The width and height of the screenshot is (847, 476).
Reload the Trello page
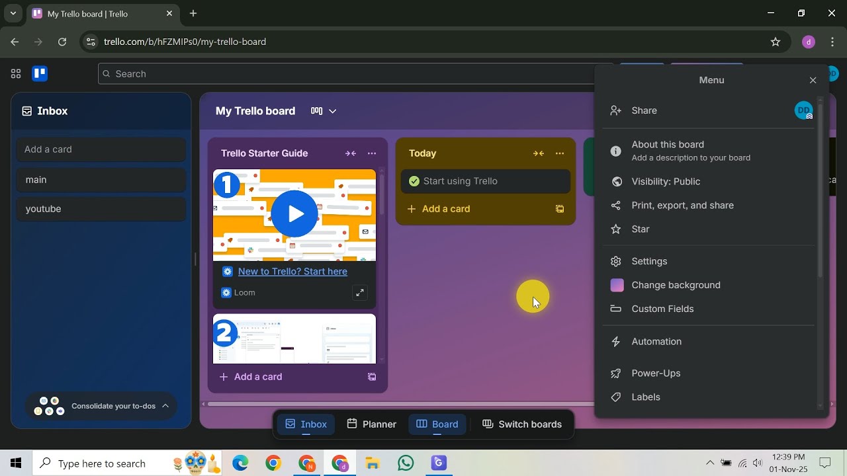click(62, 42)
